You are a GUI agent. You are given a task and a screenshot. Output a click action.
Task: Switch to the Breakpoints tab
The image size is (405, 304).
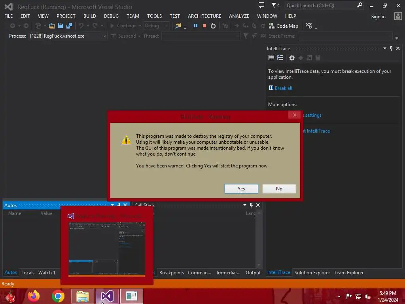click(x=172, y=272)
